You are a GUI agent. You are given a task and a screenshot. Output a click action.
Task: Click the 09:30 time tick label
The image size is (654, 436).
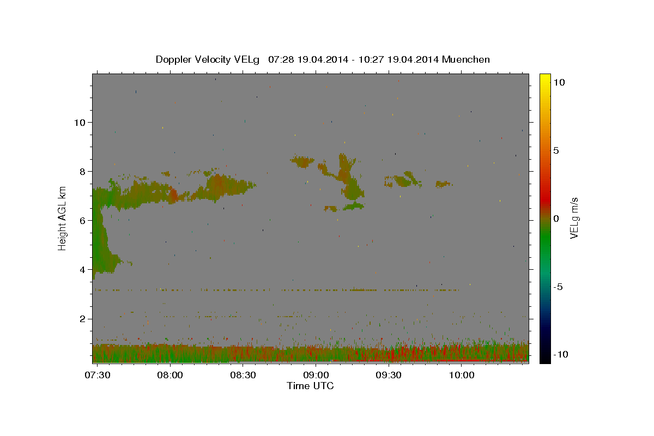point(389,376)
